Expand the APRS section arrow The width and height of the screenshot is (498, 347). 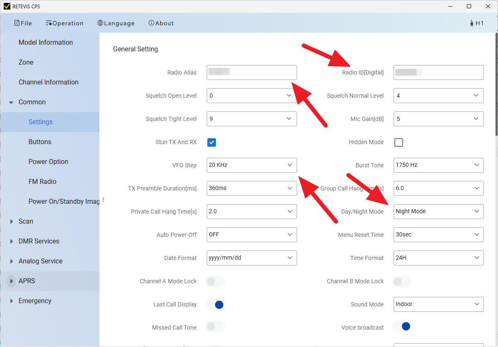(11, 281)
